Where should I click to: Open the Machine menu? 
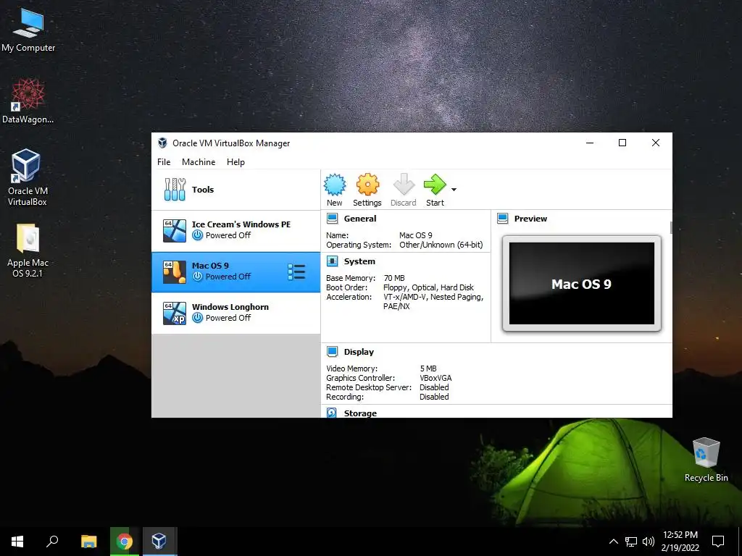click(x=199, y=161)
